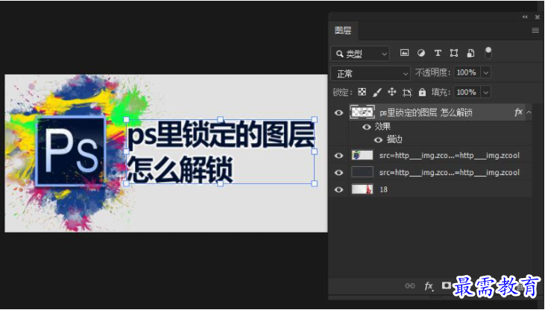Hide layer 18
Screen dimensions: 545x310
point(339,190)
